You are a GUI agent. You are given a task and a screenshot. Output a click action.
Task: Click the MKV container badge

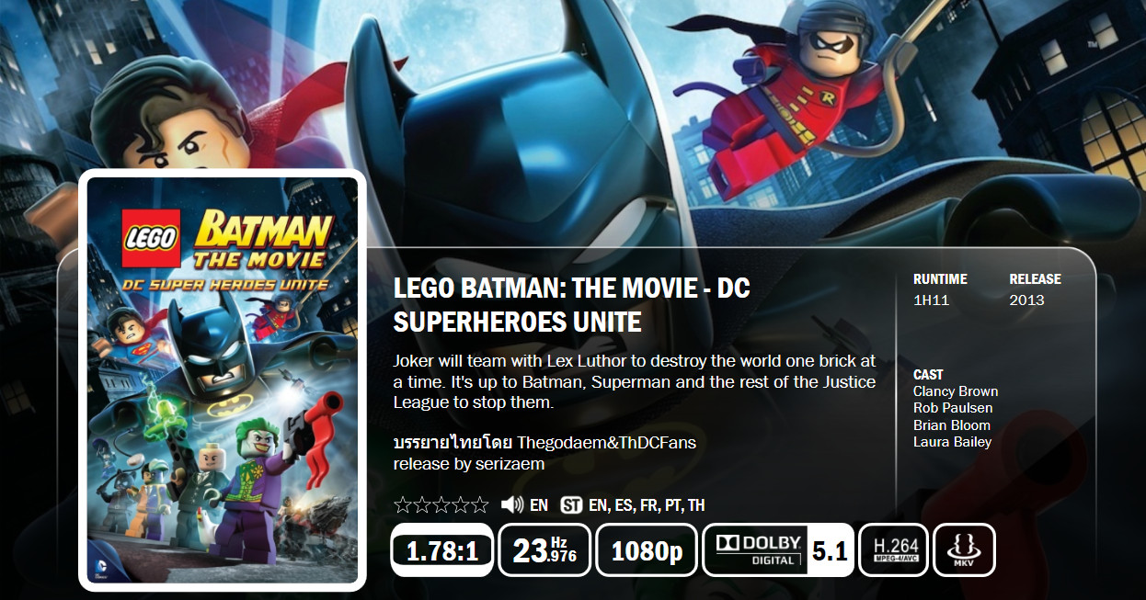(964, 550)
